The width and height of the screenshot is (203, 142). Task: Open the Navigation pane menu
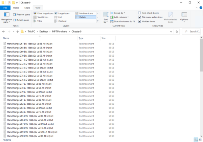(6, 19)
